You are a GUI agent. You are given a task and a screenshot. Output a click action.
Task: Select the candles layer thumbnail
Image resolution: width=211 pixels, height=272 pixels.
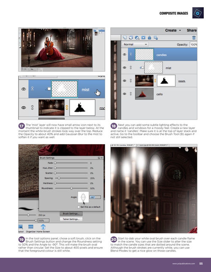[144, 54]
